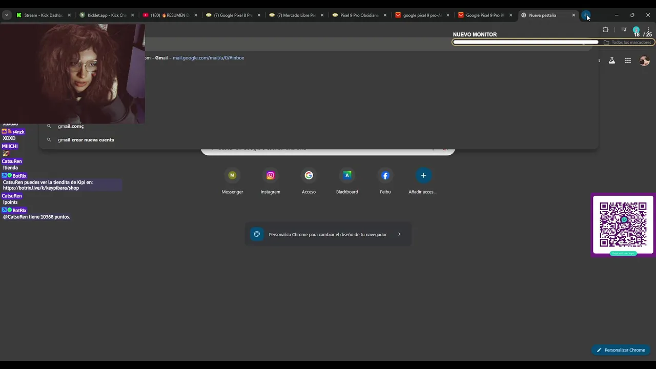656x369 pixels.
Task: Minimize the Chrome window
Action: click(617, 15)
